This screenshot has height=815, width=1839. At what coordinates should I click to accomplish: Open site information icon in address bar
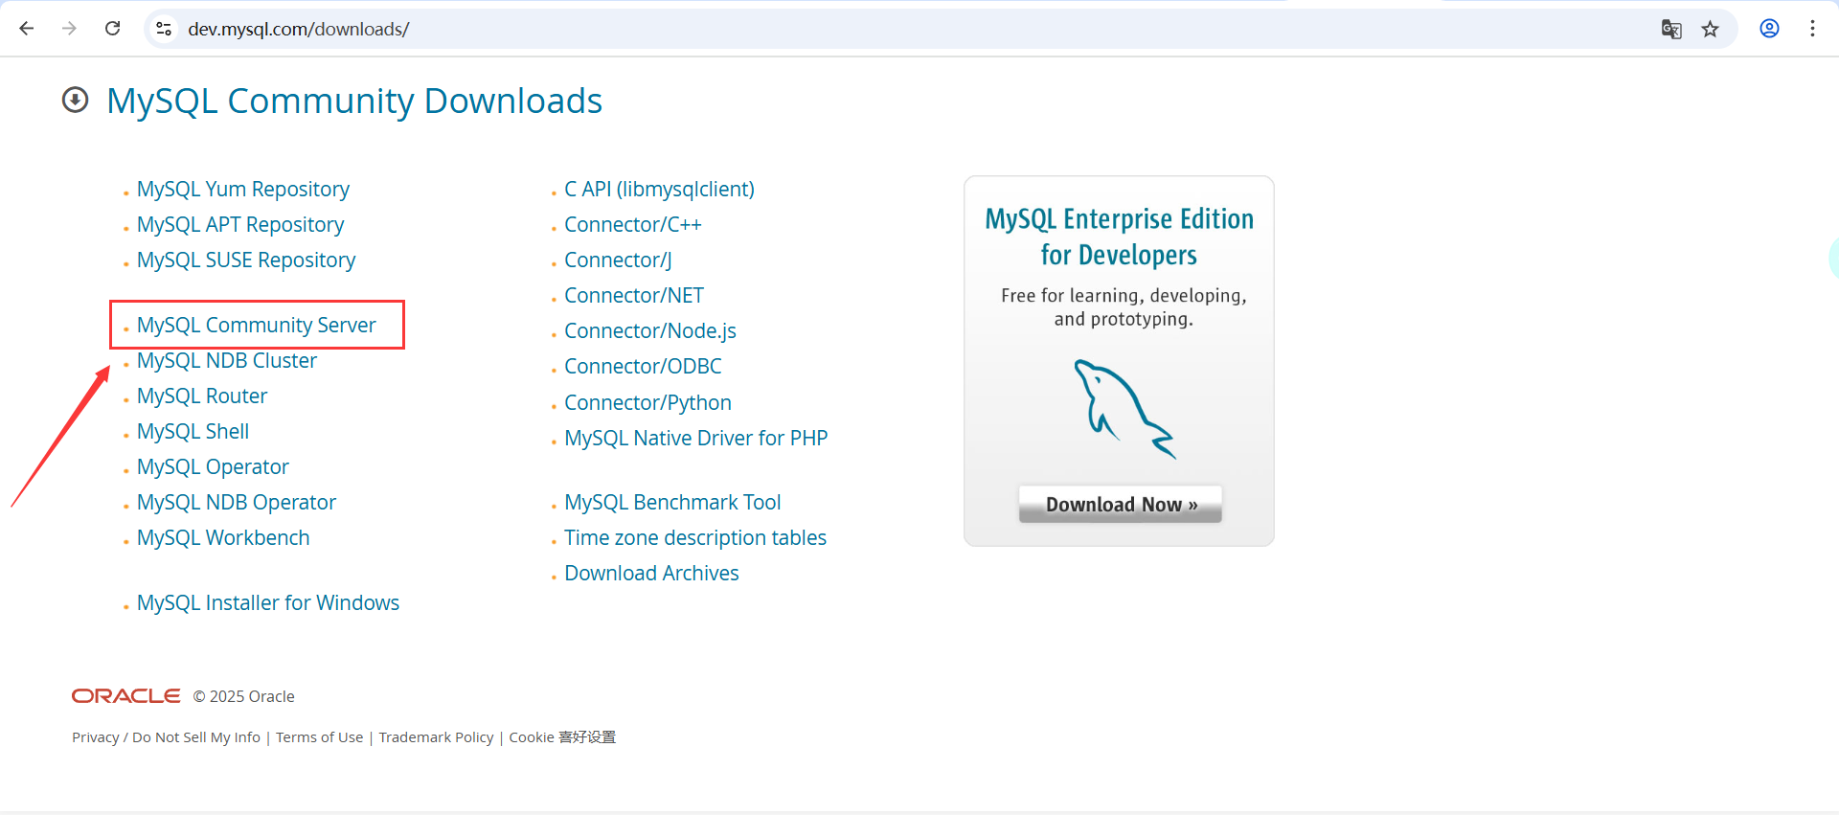(x=164, y=29)
